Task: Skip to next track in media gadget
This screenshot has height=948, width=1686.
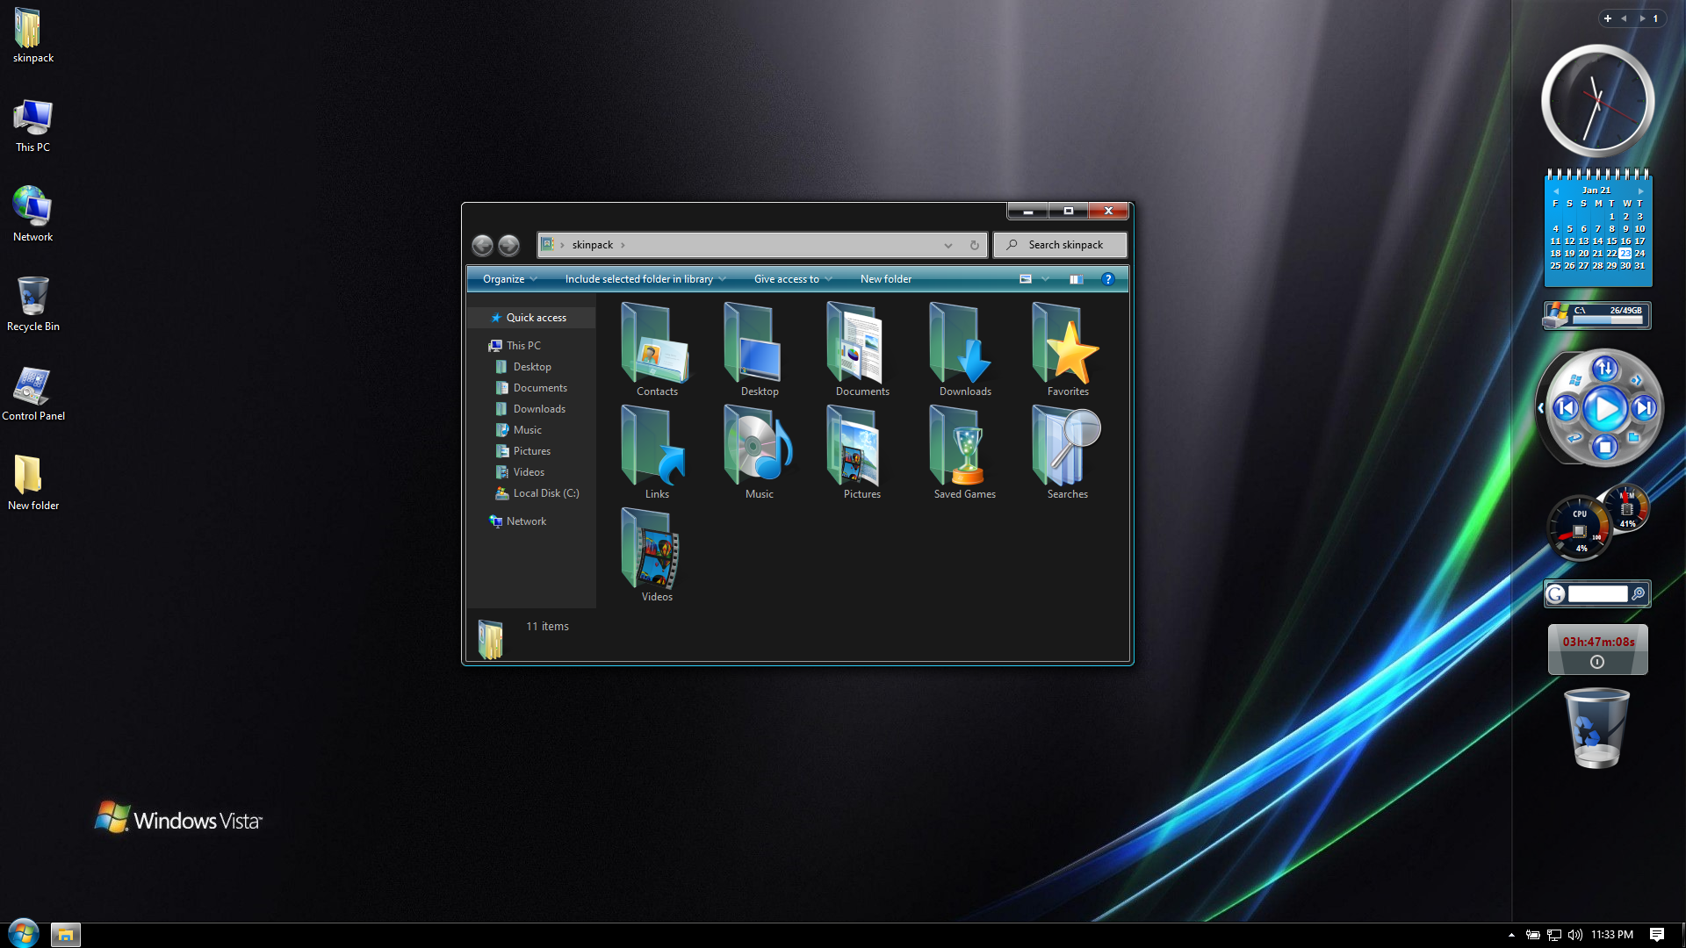Action: click(1643, 408)
